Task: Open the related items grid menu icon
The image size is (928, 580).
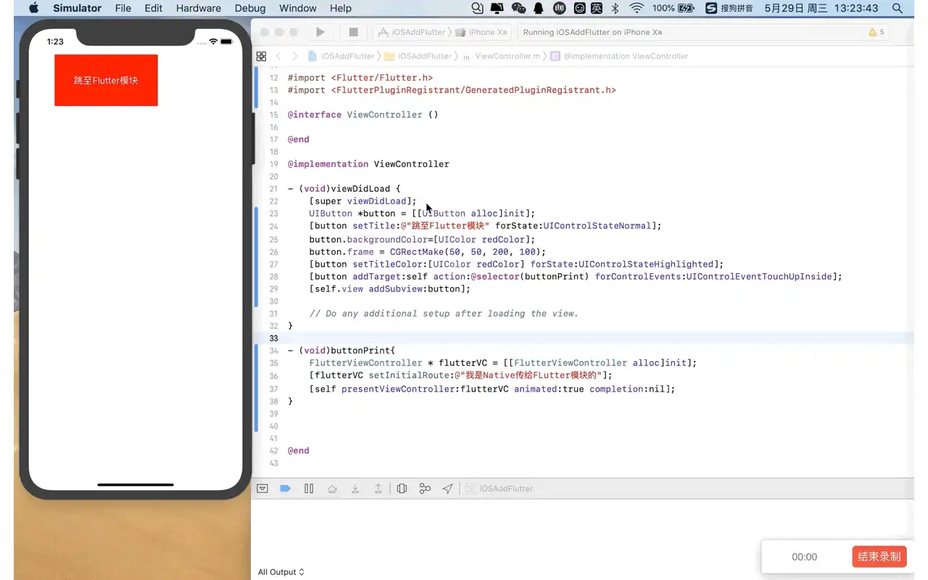Action: pyautogui.click(x=261, y=56)
